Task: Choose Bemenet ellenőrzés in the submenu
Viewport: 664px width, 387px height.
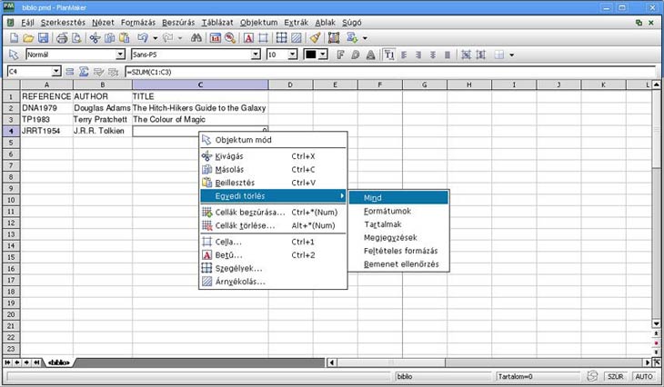Action: pos(398,264)
